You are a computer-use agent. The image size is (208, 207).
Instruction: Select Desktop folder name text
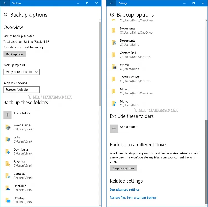[19, 198]
